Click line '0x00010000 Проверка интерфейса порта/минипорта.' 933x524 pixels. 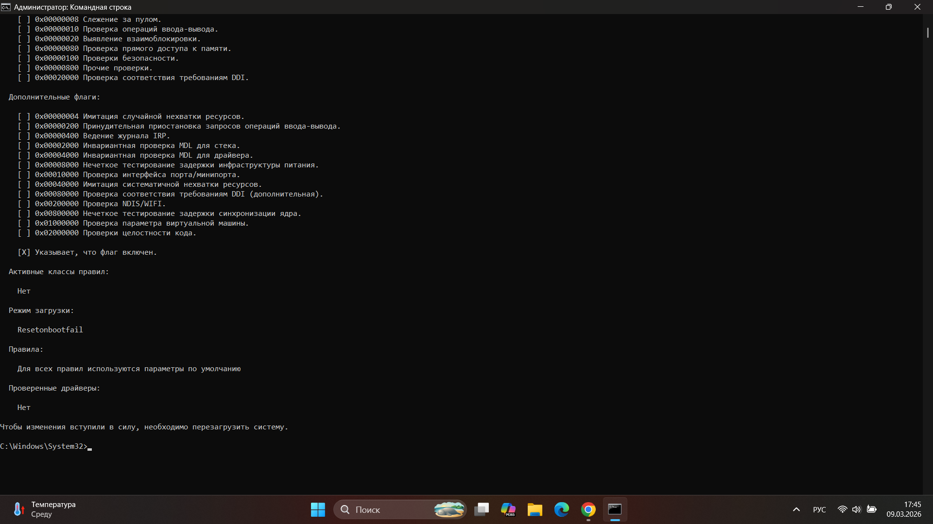coord(138,175)
